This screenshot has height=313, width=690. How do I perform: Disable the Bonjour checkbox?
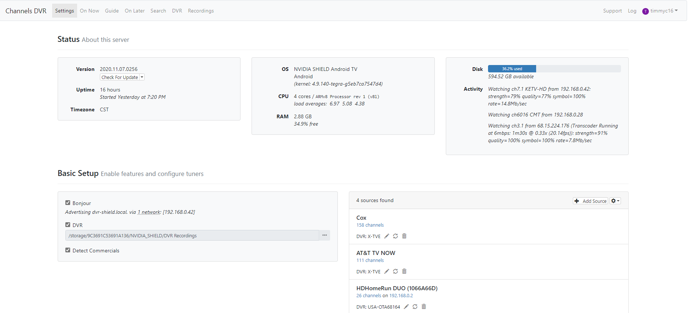(68, 203)
